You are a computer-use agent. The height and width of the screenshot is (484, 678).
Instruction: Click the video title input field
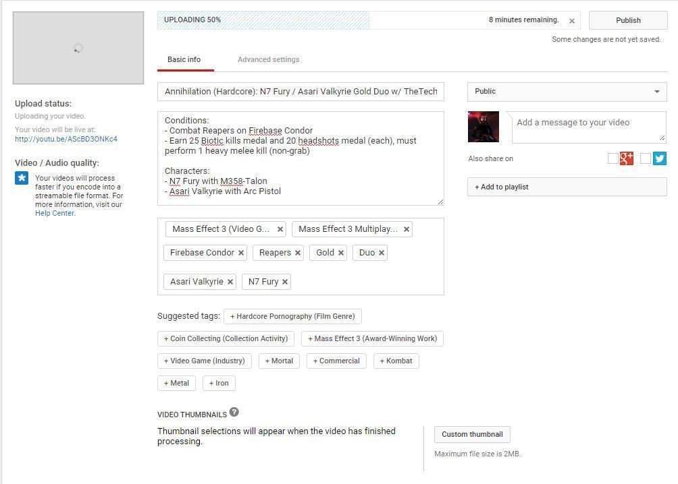[301, 92]
